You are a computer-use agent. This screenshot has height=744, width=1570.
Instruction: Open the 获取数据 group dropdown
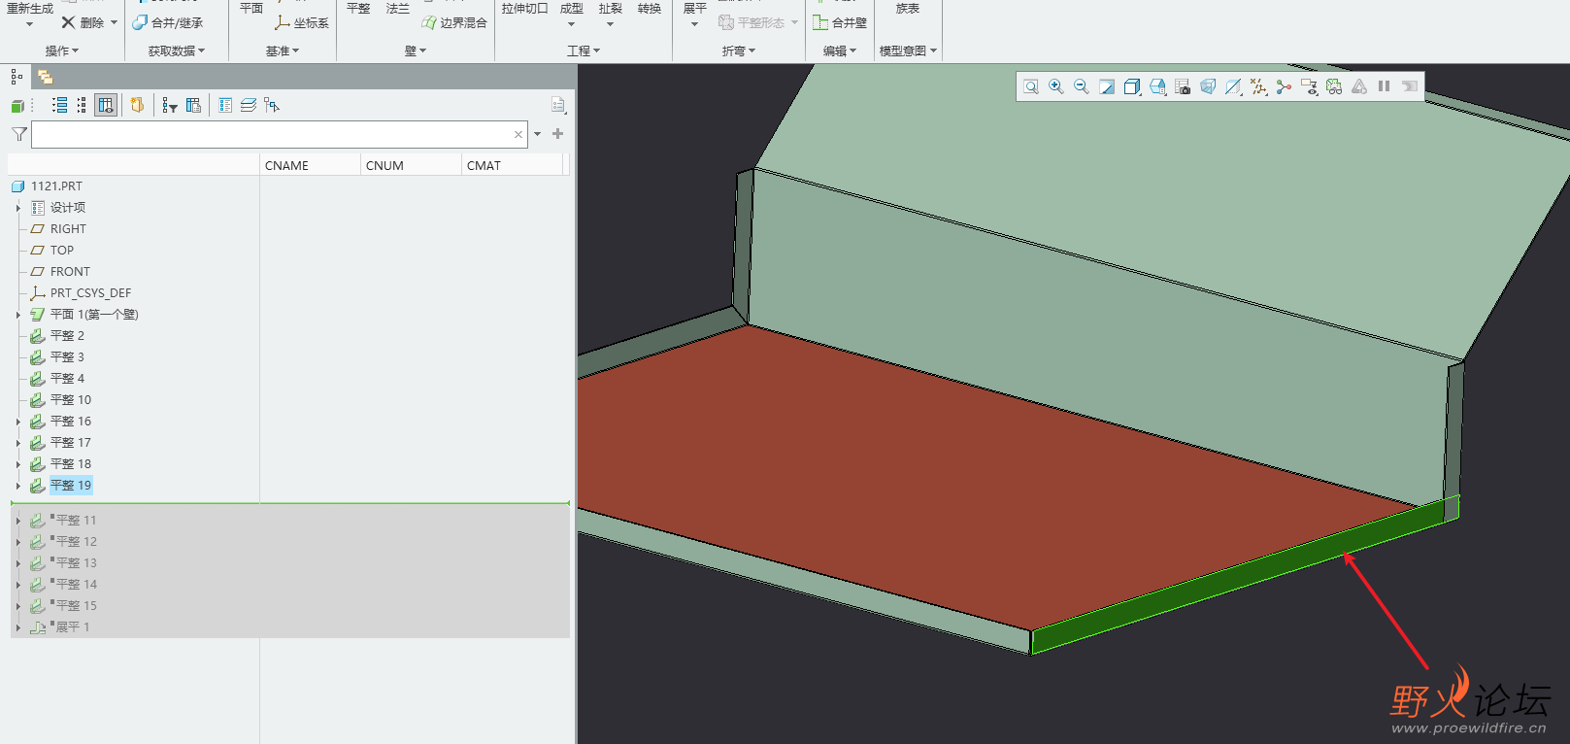(177, 51)
